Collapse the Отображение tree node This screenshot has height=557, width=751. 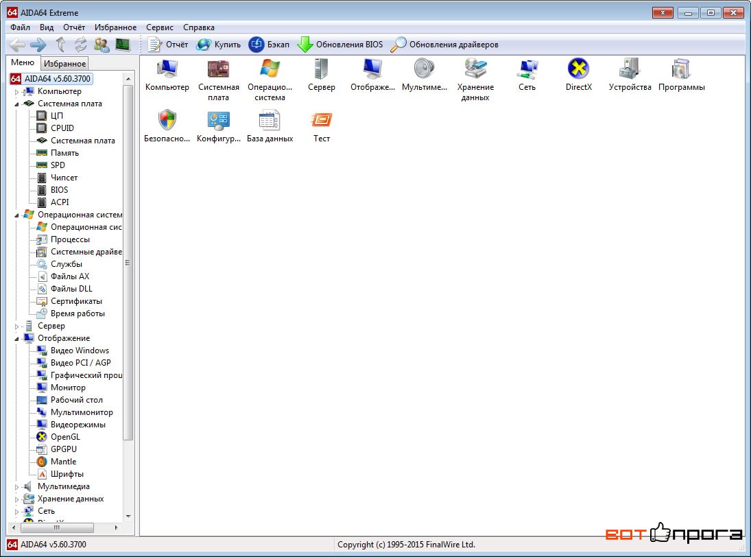point(16,339)
